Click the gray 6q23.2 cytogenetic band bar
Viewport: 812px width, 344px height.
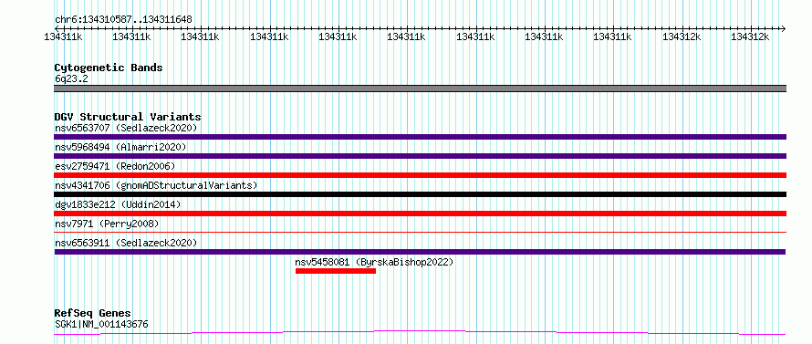point(420,89)
